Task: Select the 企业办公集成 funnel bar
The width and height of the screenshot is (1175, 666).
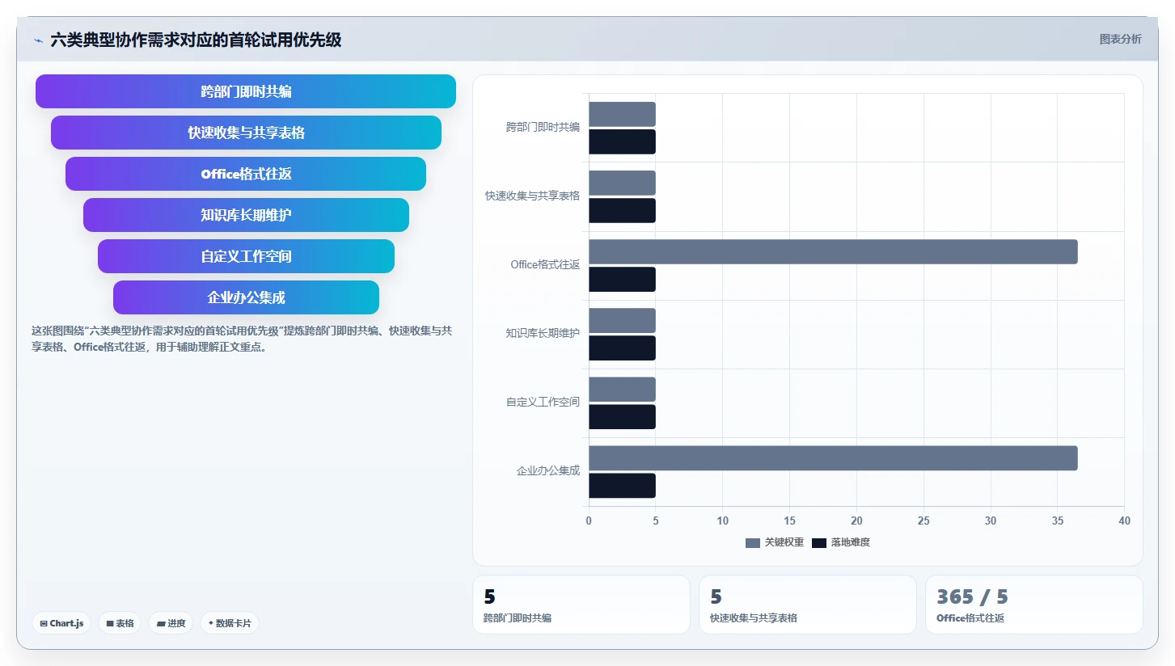Action: 246,297
